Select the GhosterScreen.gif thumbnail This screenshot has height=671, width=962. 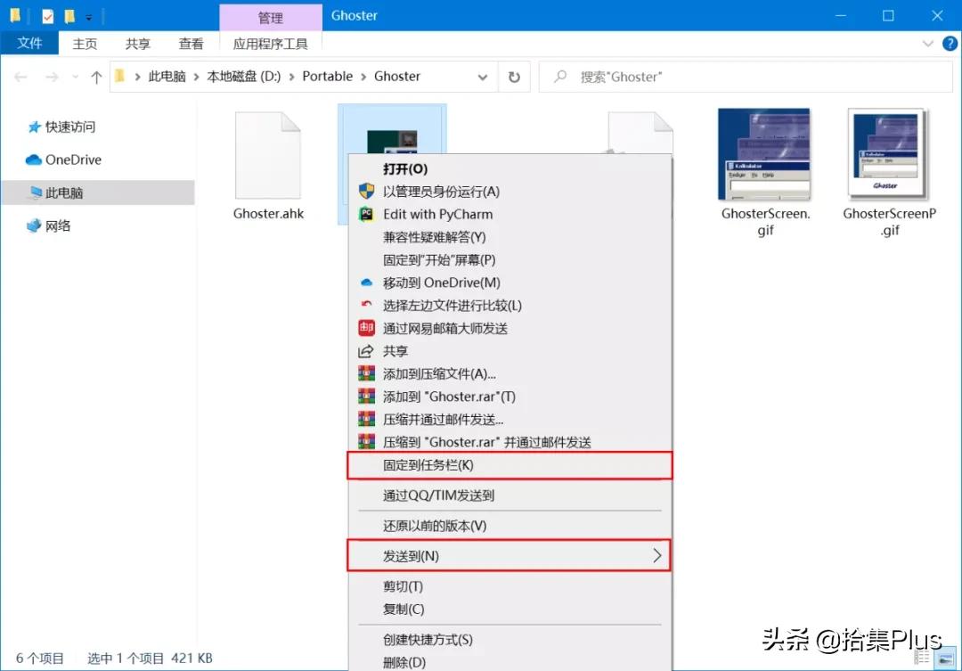(x=764, y=155)
